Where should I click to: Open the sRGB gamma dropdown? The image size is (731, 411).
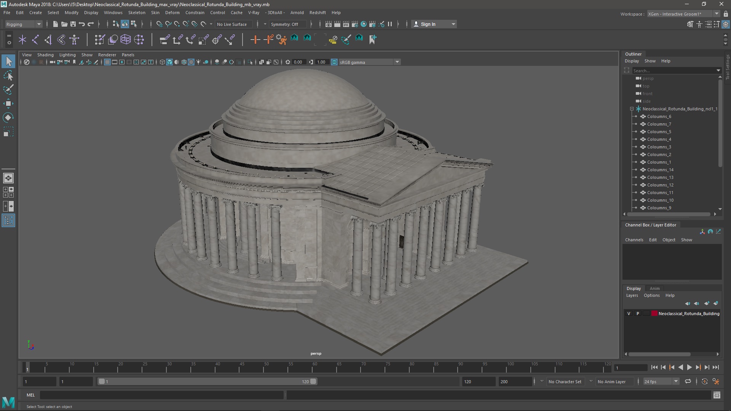point(397,62)
